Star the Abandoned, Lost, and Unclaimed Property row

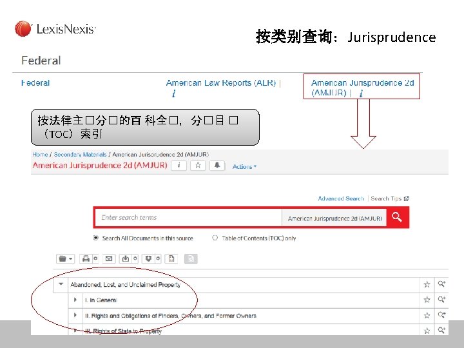tap(427, 284)
